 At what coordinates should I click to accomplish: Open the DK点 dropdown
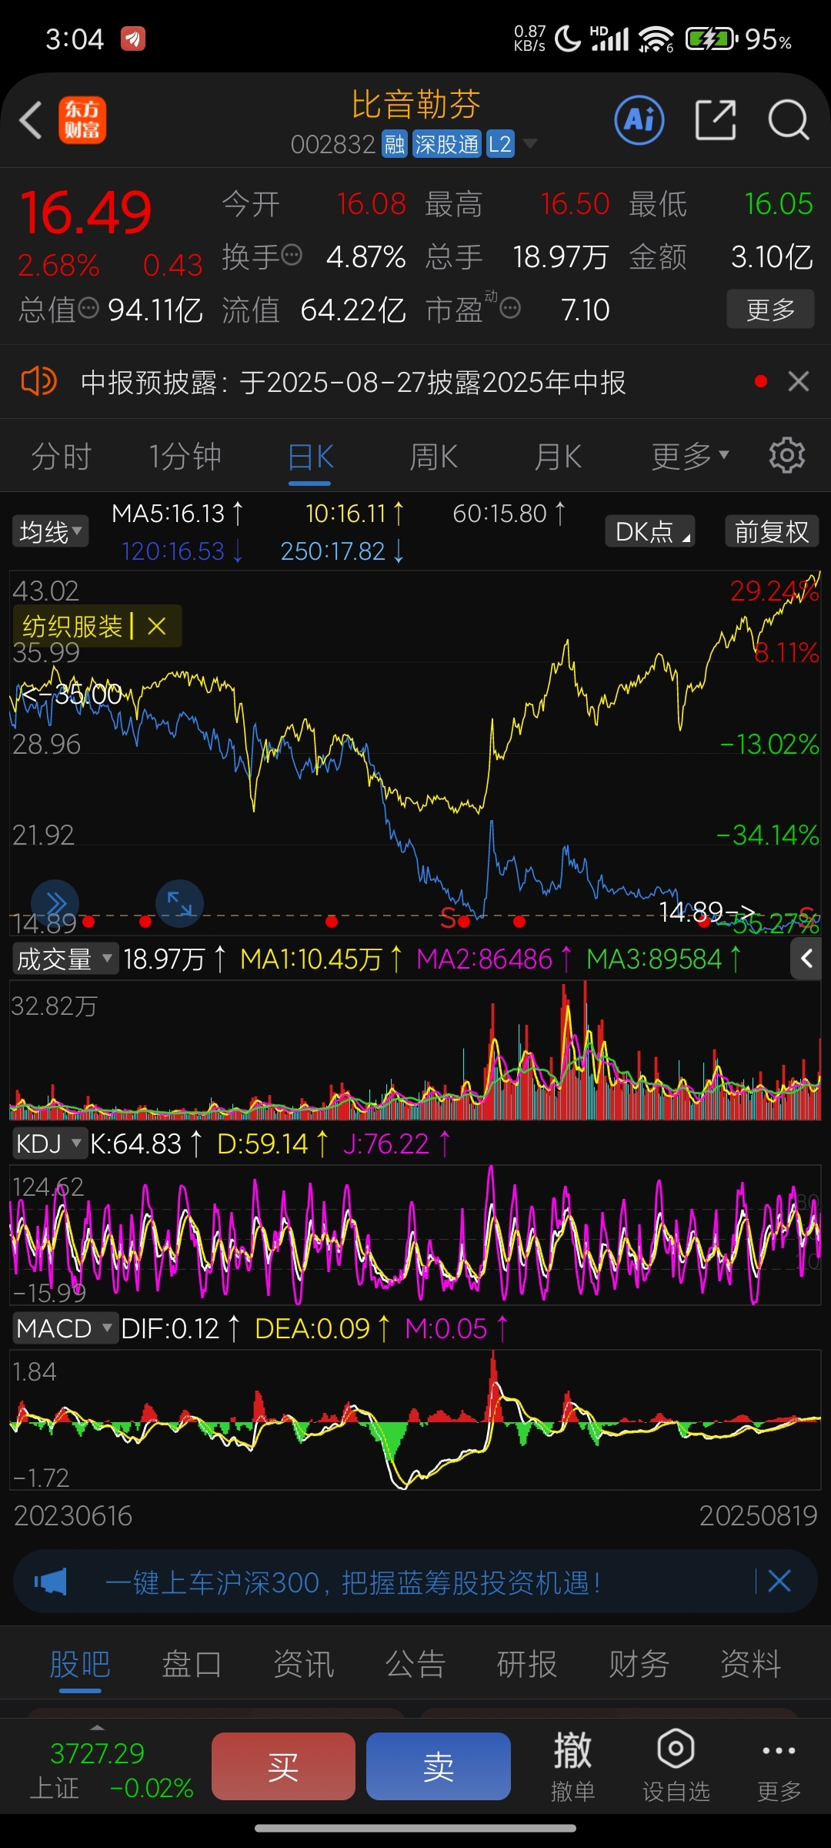649,531
